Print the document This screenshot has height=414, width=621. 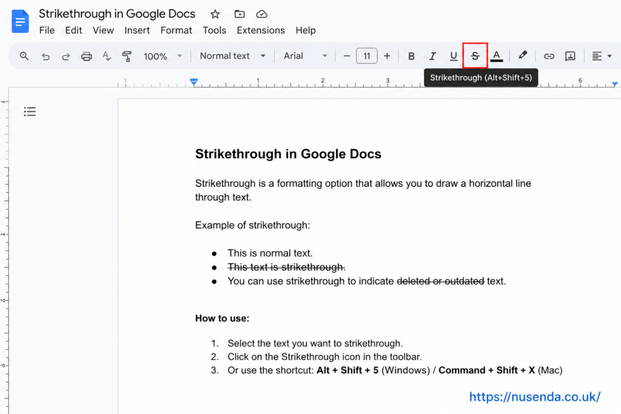(x=86, y=56)
